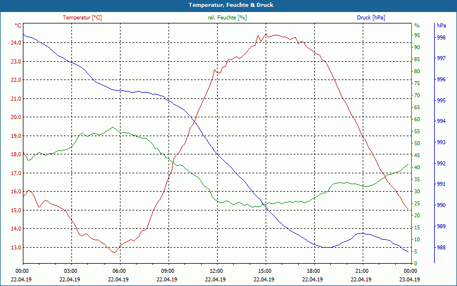Screen dimensions: 457x286
Task: Click the '16,0' temperature tick label
Action: point(17,192)
